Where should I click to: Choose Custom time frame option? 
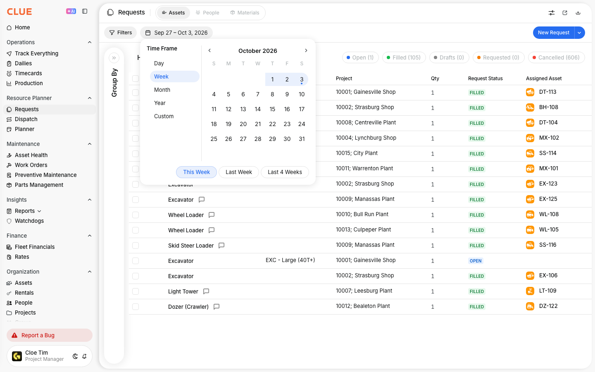[174, 116]
